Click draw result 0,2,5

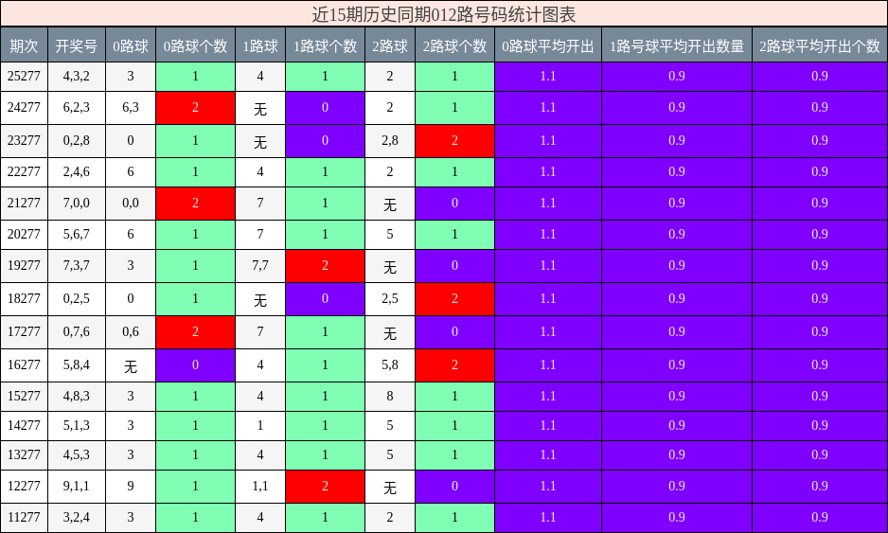click(x=77, y=298)
